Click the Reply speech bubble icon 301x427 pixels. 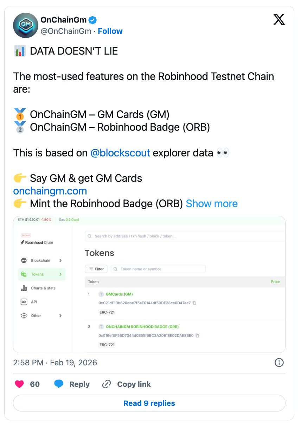click(x=59, y=384)
